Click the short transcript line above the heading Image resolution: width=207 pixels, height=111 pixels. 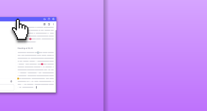pyautogui.click(x=27, y=42)
